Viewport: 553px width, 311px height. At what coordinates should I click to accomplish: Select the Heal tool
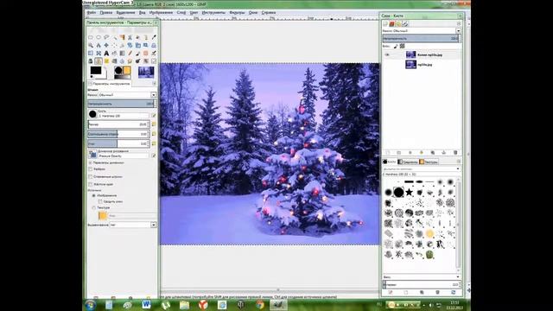point(106,61)
